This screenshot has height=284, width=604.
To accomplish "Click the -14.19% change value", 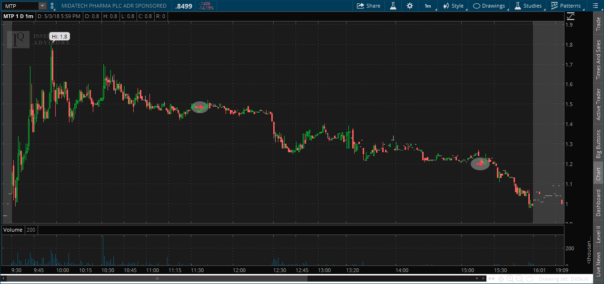I will tap(207, 8).
